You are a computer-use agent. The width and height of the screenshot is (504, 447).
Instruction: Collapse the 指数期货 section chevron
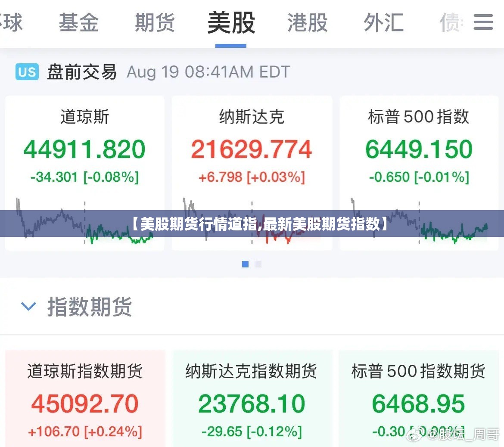28,306
